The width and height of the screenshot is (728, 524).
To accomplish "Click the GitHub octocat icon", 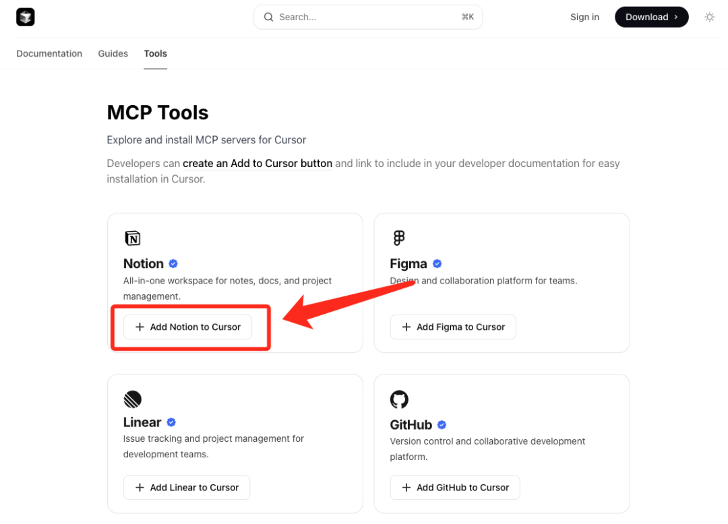I will [x=399, y=399].
